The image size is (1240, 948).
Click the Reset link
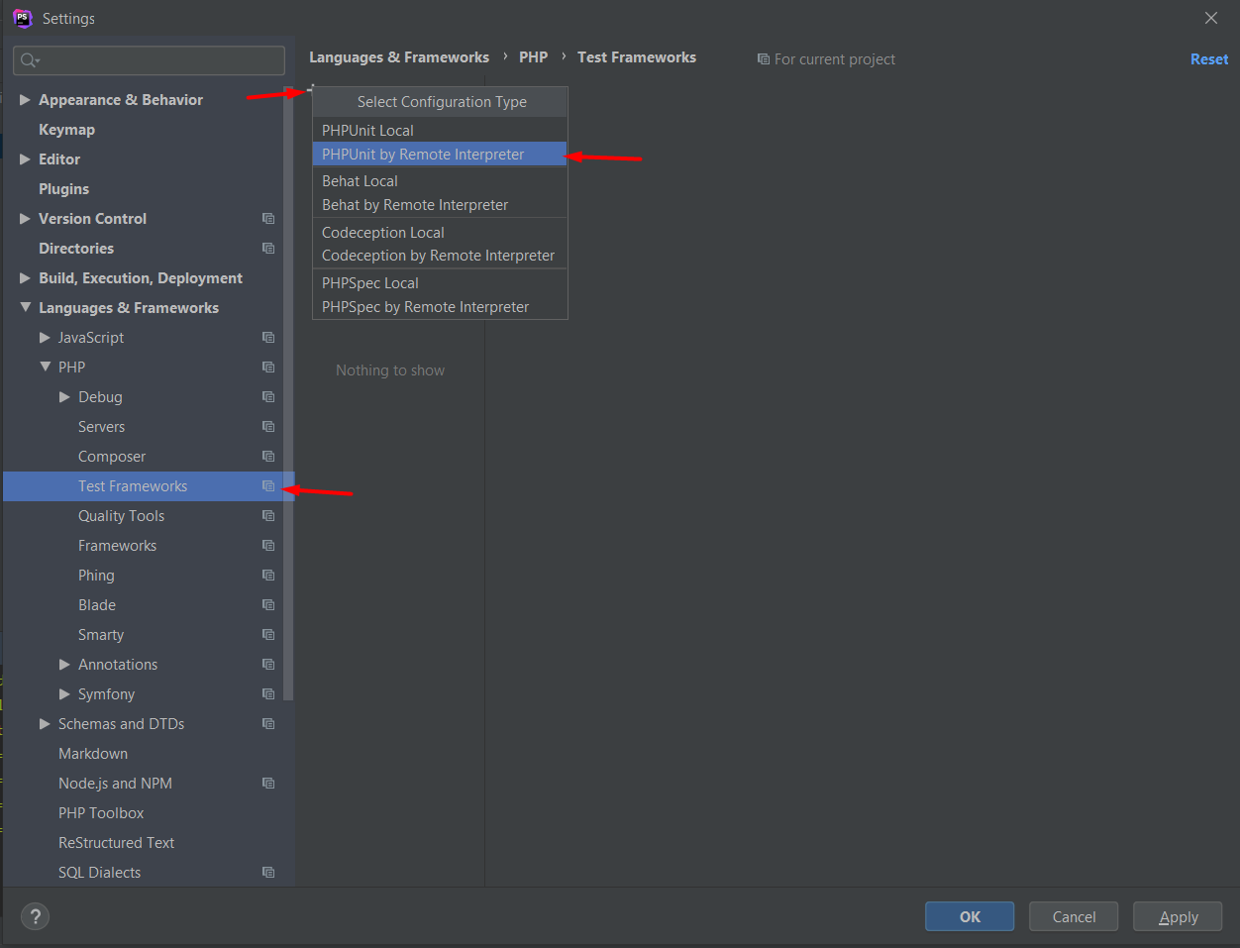(x=1209, y=59)
